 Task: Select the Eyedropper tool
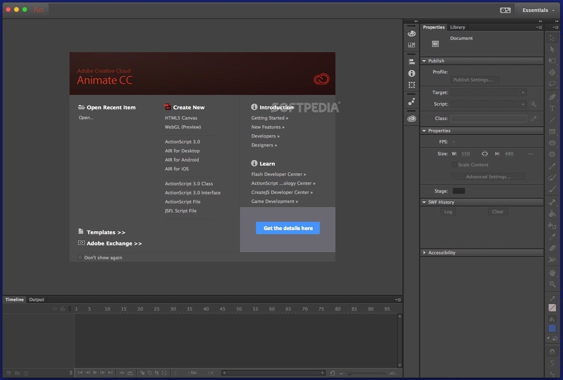552,237
